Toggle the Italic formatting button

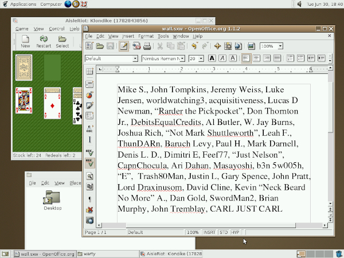tap(222, 58)
